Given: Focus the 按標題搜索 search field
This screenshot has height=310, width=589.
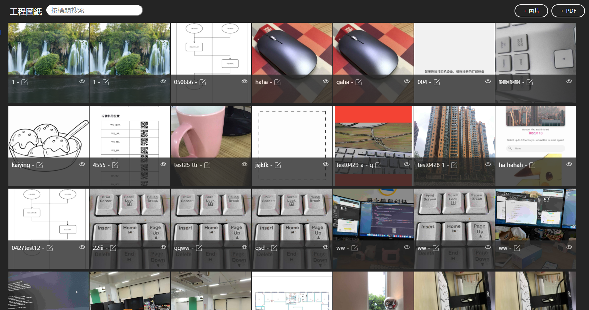Looking at the screenshot, I should tap(95, 10).
